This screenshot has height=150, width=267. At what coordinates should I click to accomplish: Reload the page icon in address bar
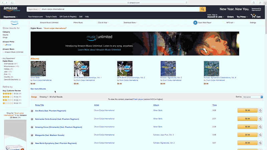[x=187, y=3]
